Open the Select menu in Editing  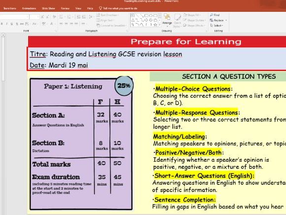[216, 26]
